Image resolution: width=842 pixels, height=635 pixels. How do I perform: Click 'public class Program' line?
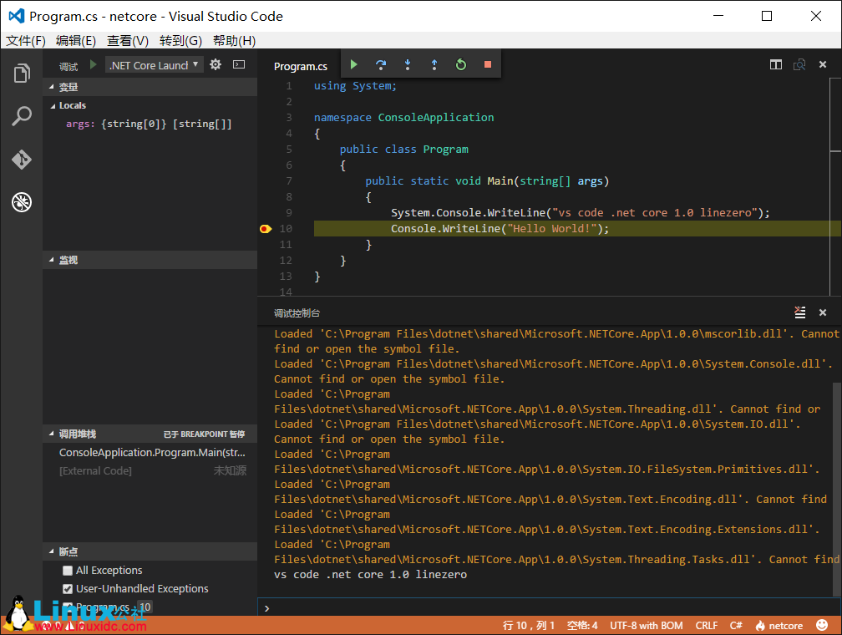click(x=403, y=150)
